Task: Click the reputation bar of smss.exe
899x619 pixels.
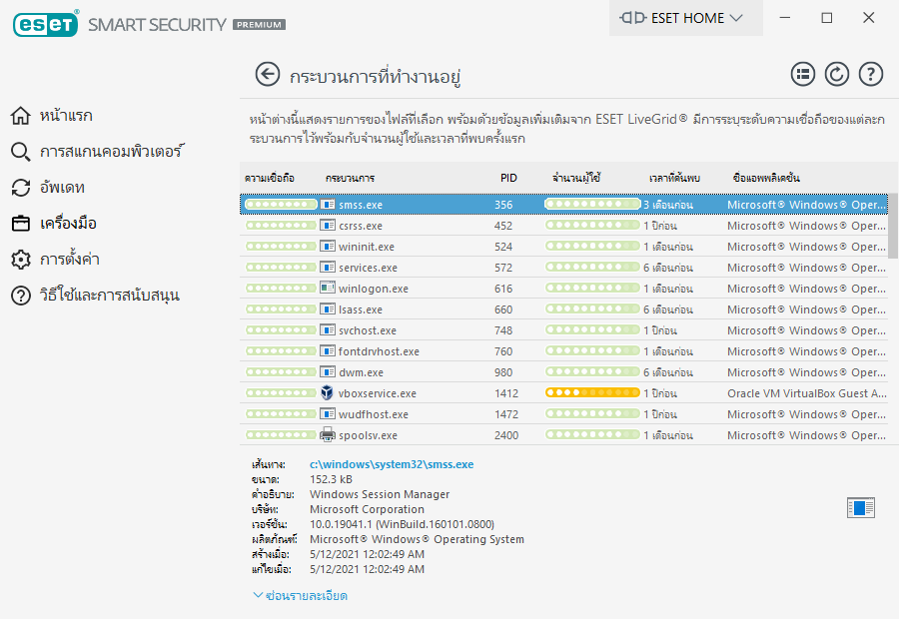Action: [281, 204]
